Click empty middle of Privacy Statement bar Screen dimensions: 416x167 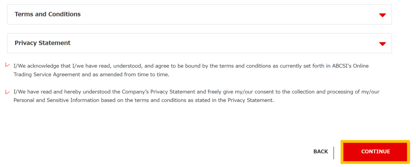[217, 43]
